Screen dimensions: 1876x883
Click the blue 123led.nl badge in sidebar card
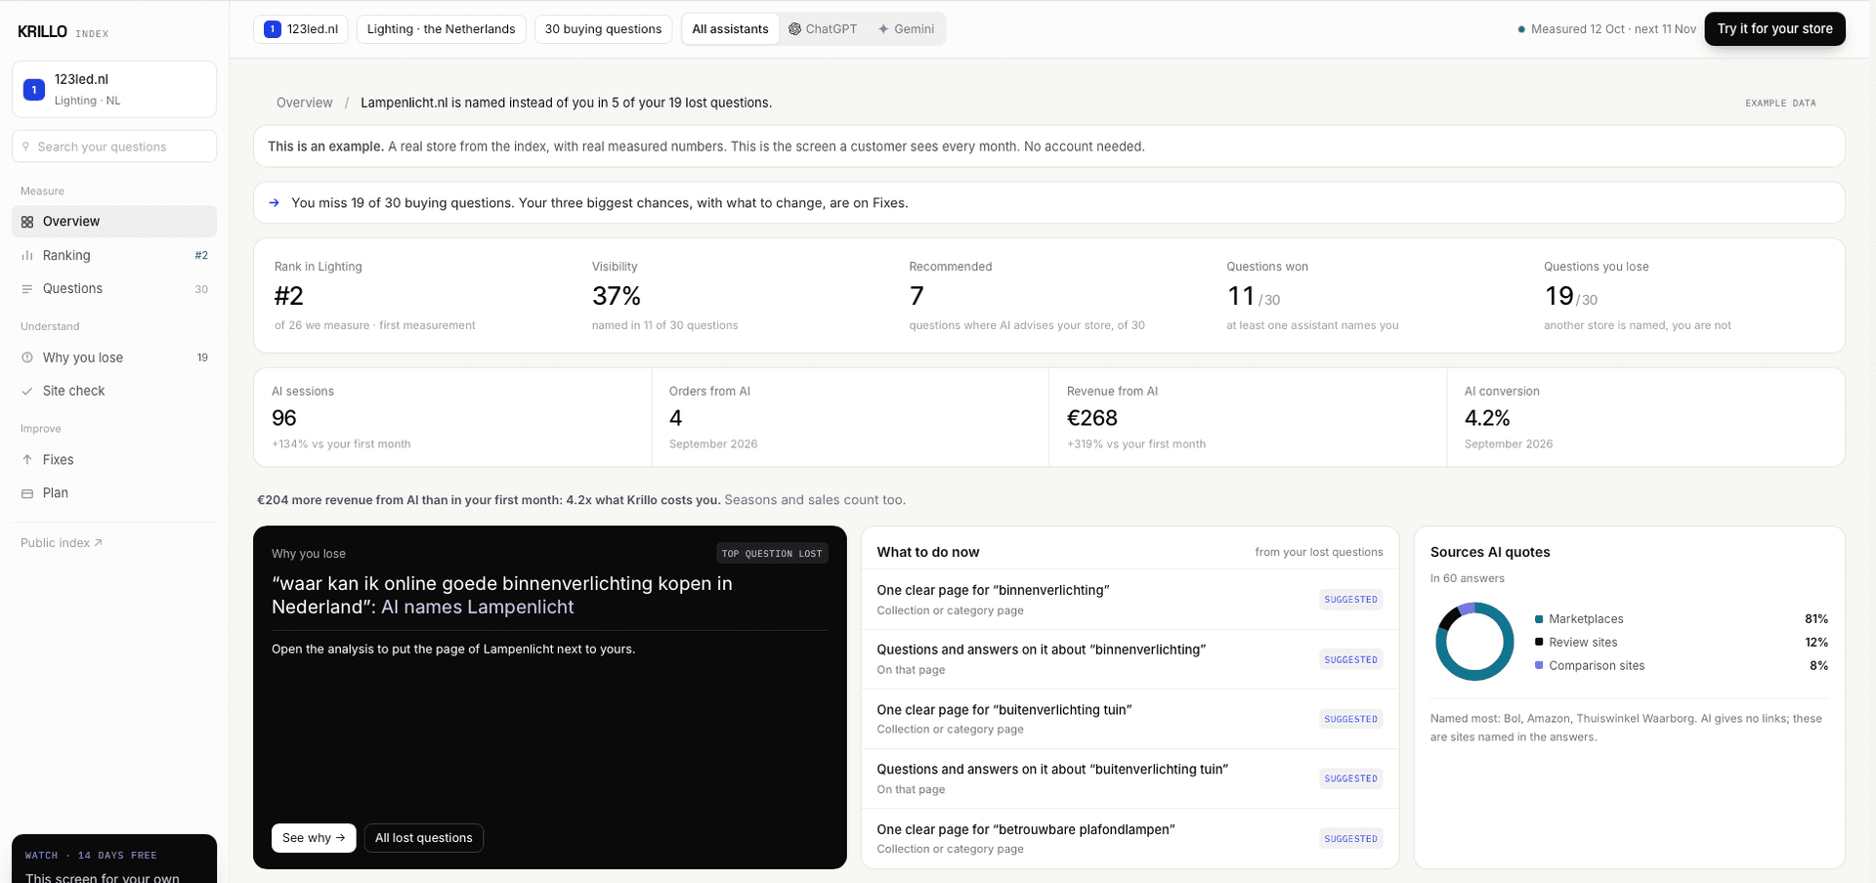coord(34,90)
